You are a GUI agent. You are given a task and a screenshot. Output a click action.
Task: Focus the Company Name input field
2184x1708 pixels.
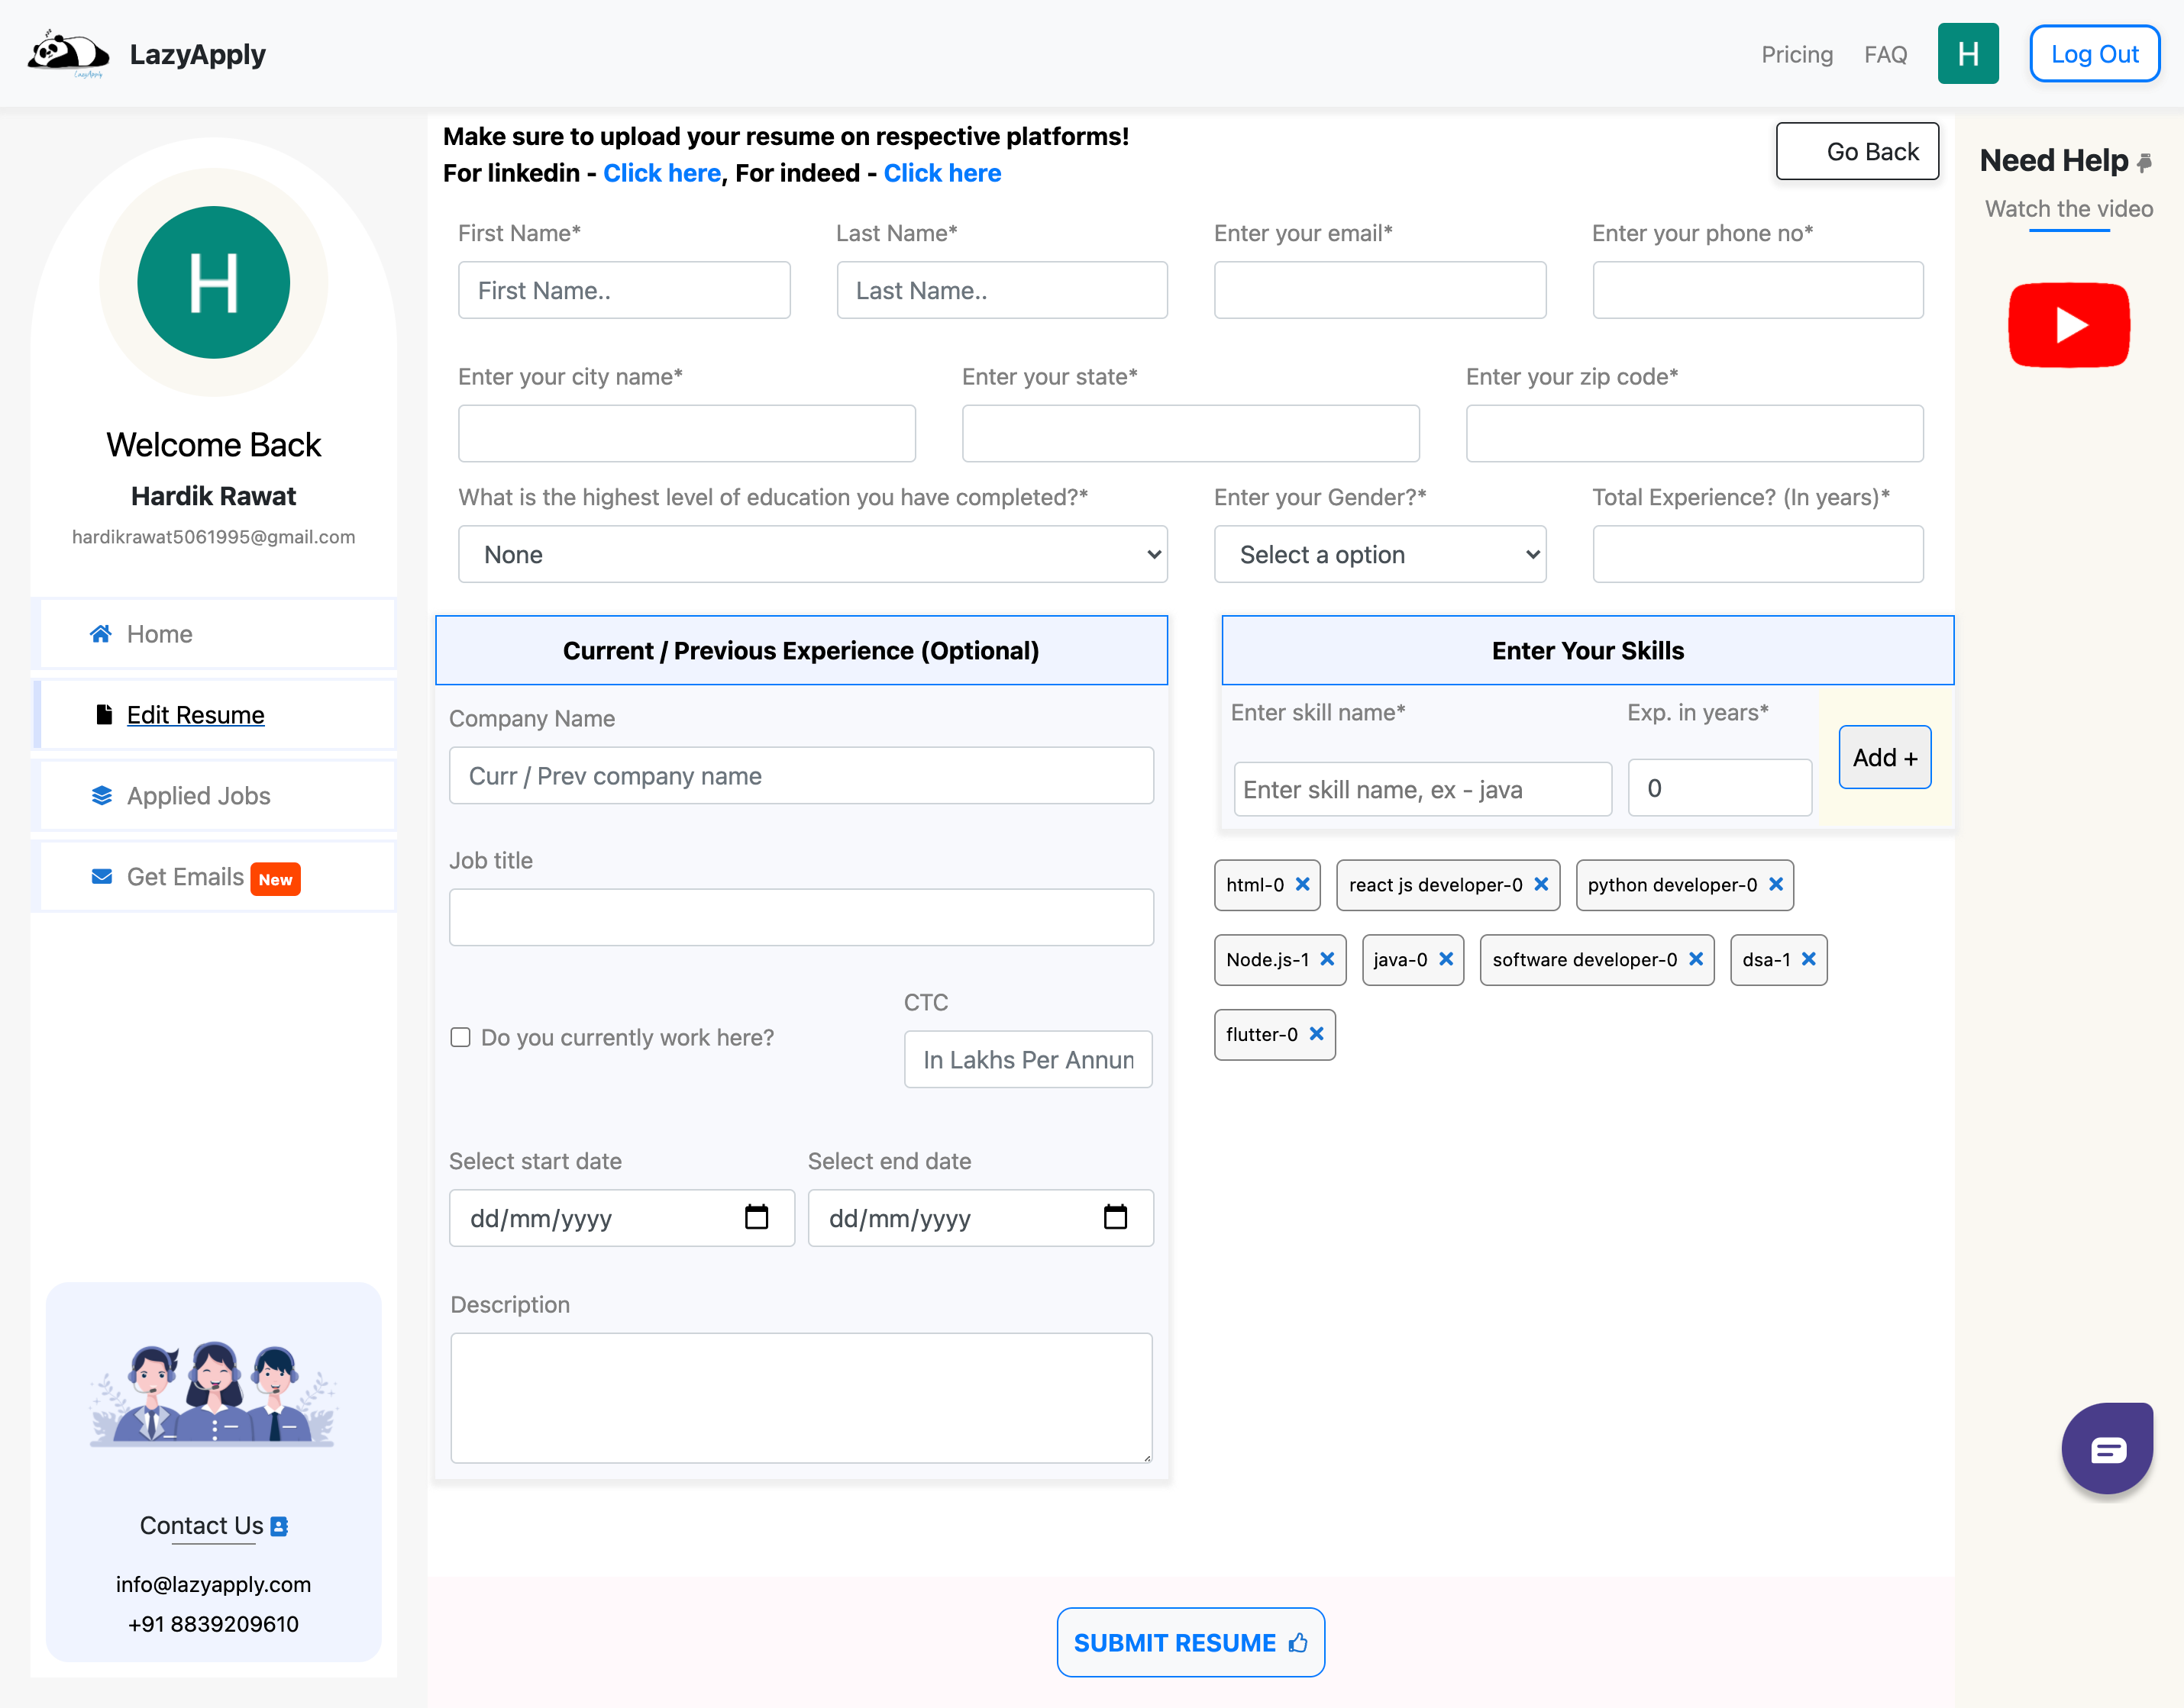800,776
